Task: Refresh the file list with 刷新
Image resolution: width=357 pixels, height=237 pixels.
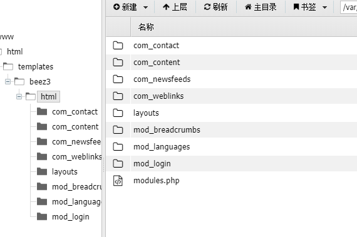Action: tap(215, 7)
